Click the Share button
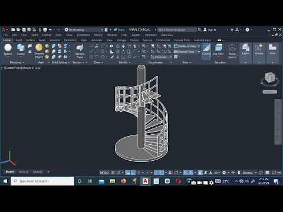 (x=119, y=29)
